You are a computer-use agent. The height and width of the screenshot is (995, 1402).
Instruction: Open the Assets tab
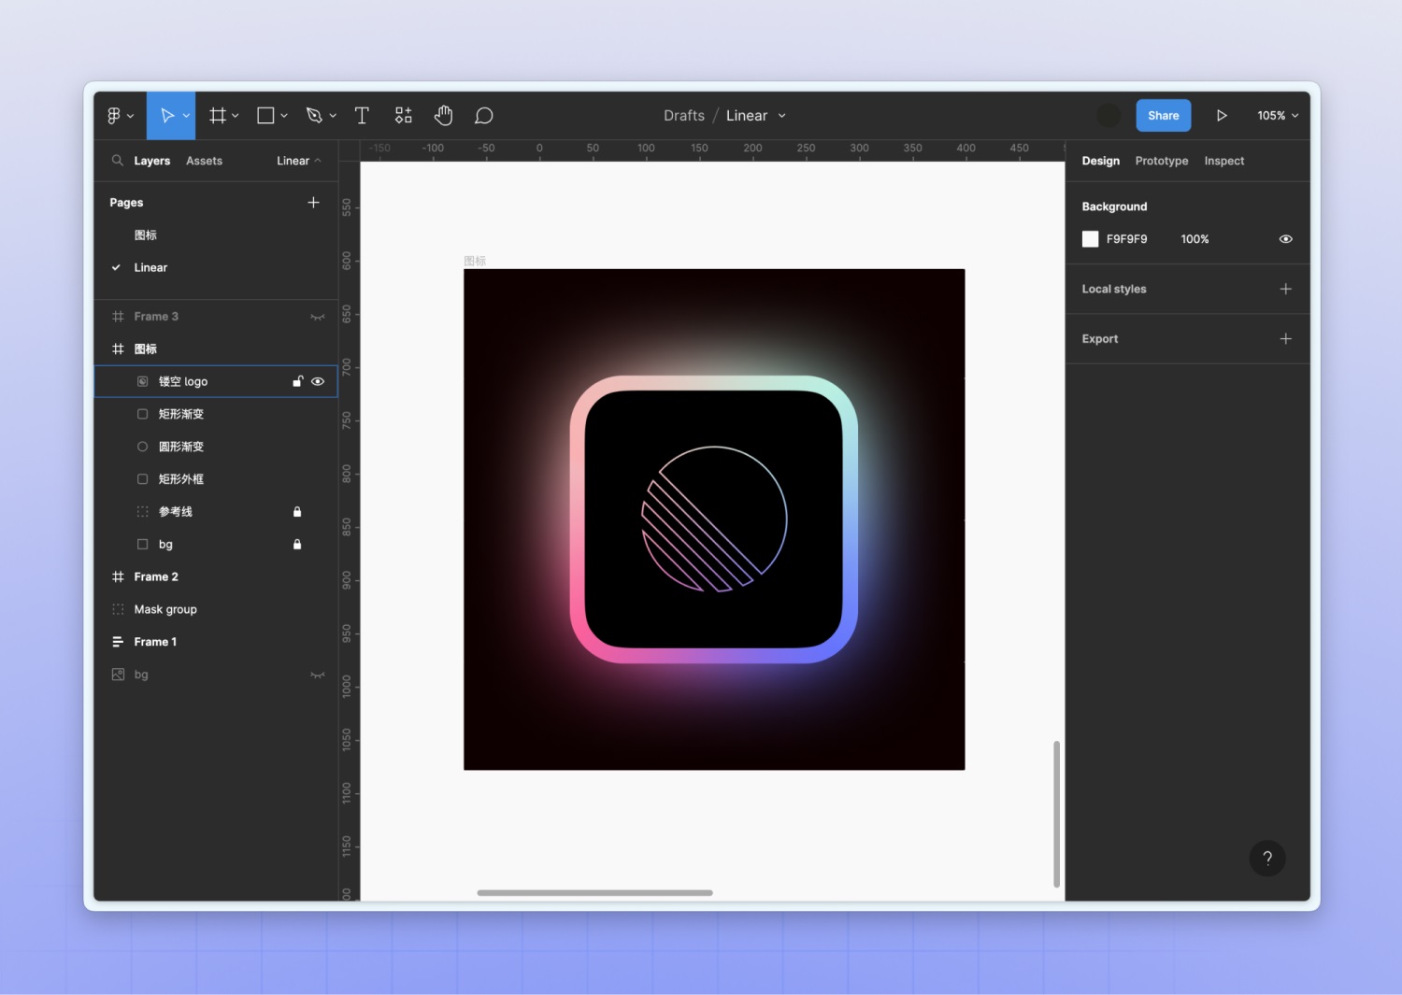(204, 161)
